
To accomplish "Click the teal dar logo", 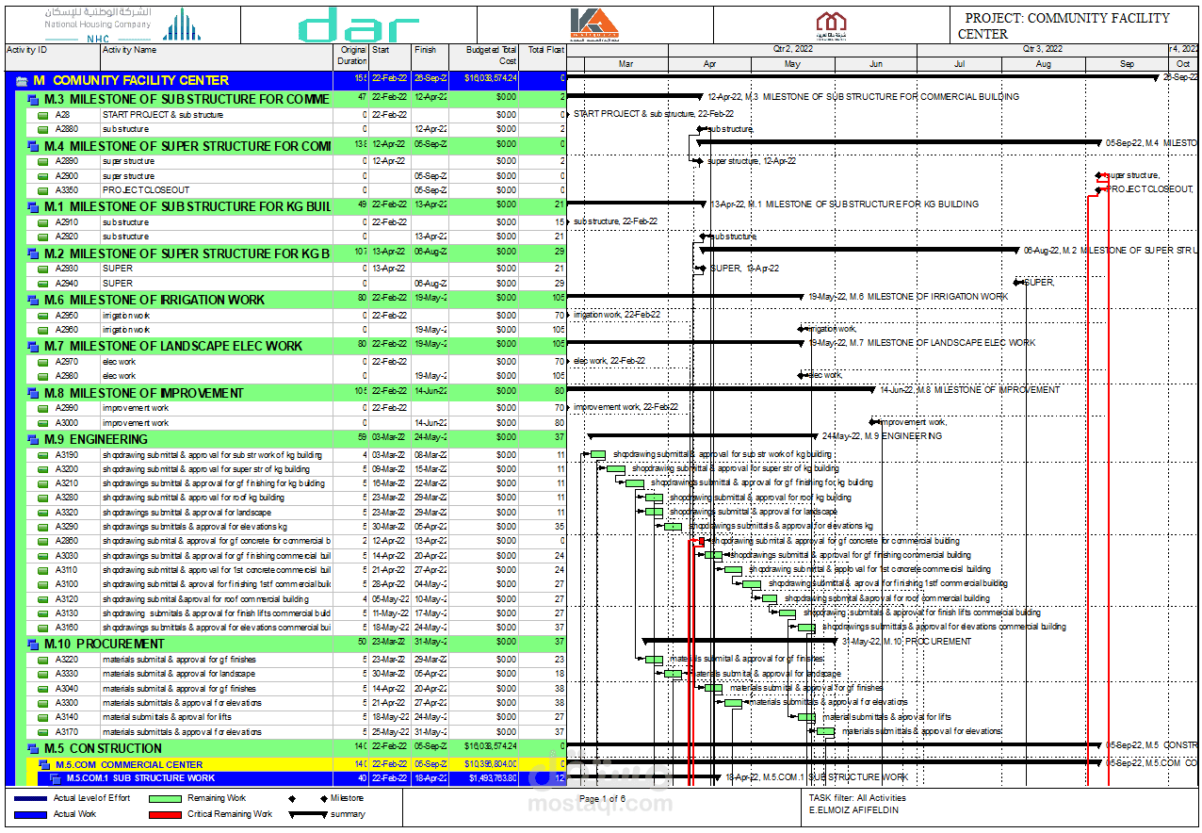I will point(359,25).
